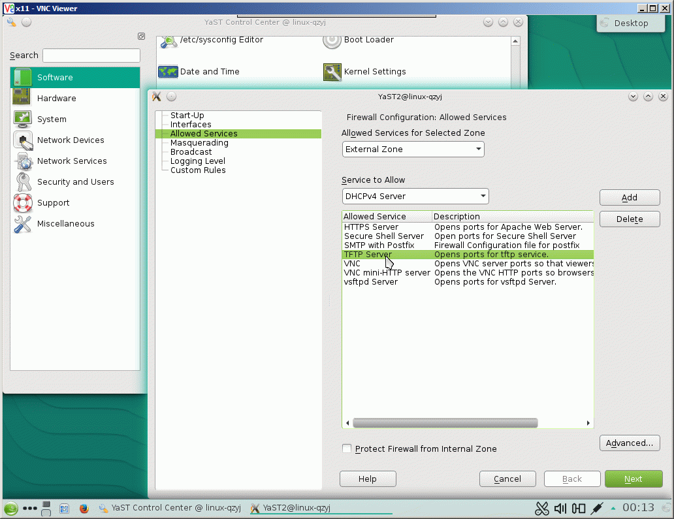Select Masquerading in the firewall tree

pyautogui.click(x=199, y=142)
